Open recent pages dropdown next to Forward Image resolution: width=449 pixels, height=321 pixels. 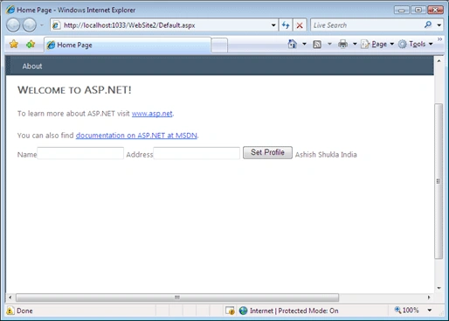42,25
